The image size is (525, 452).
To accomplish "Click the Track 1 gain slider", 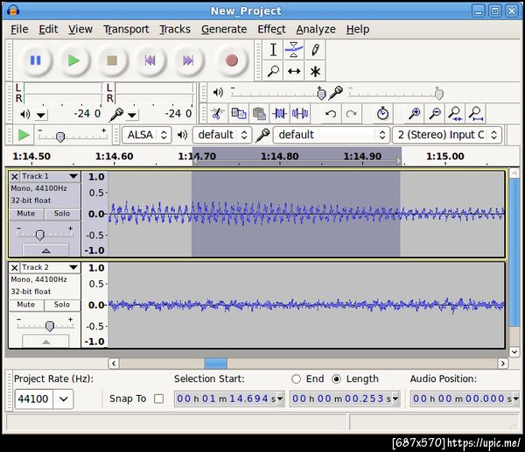I will (40, 234).
